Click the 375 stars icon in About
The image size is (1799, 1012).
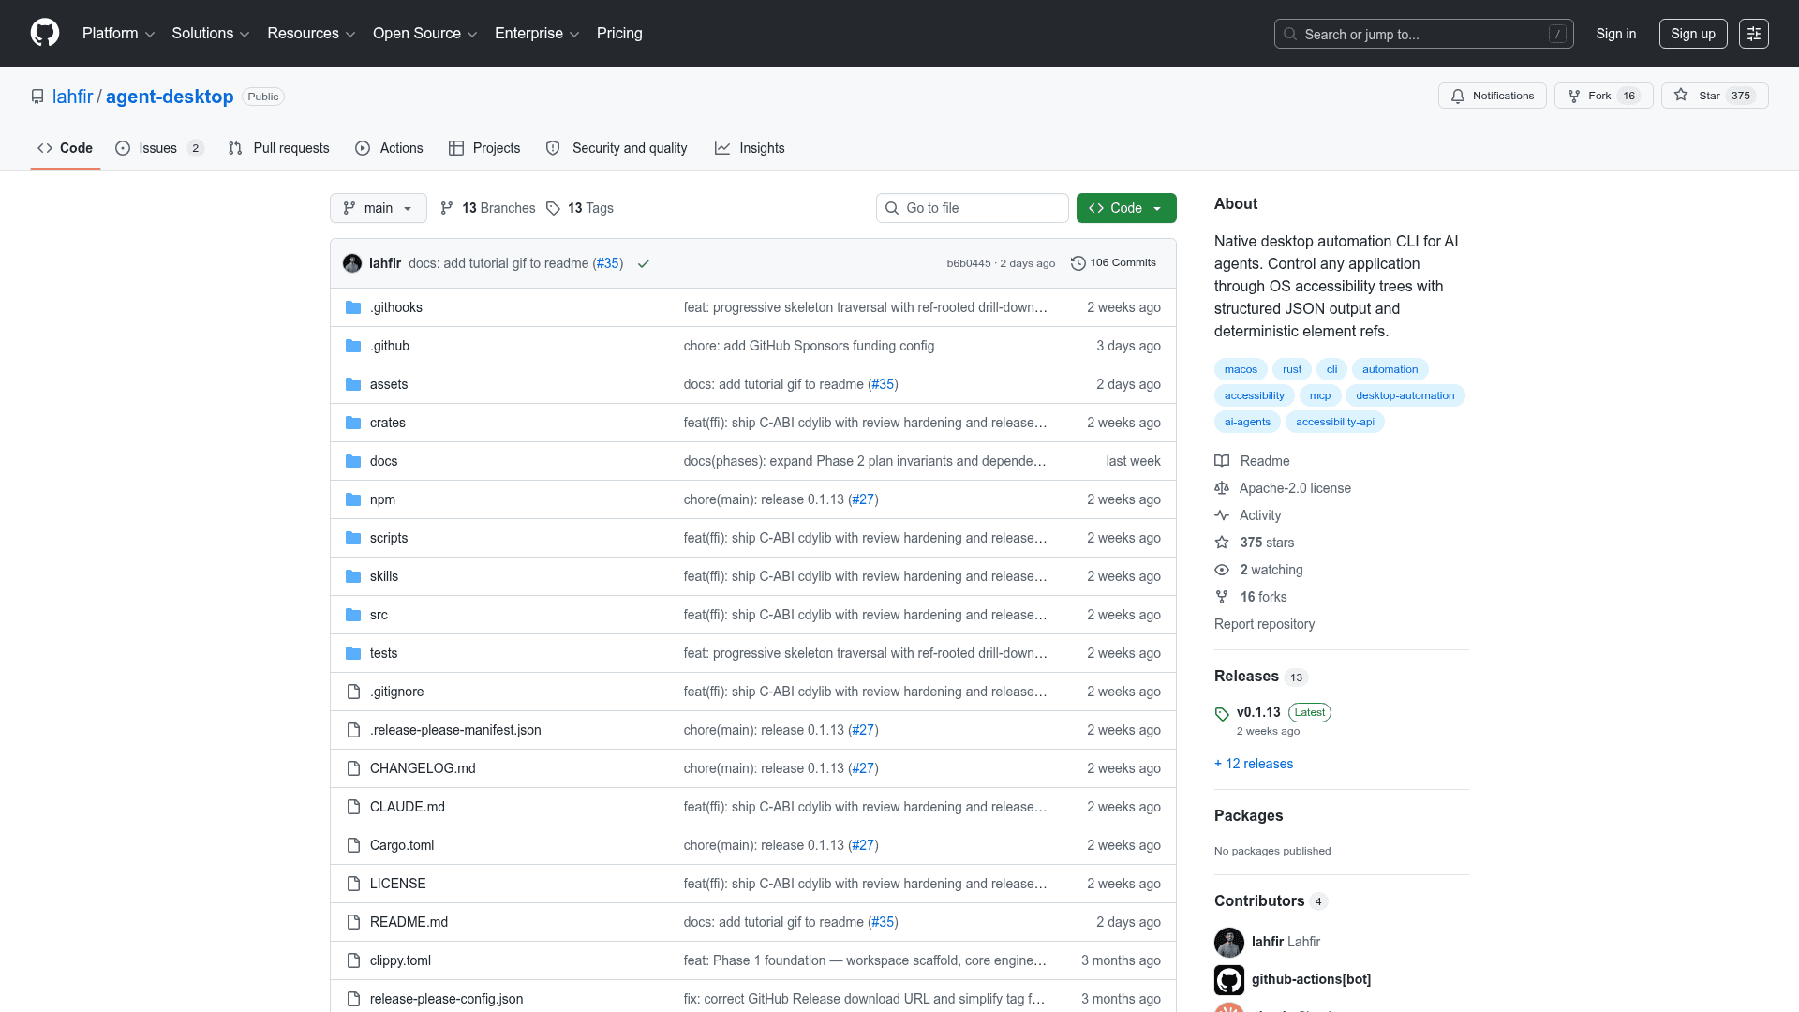[1222, 543]
